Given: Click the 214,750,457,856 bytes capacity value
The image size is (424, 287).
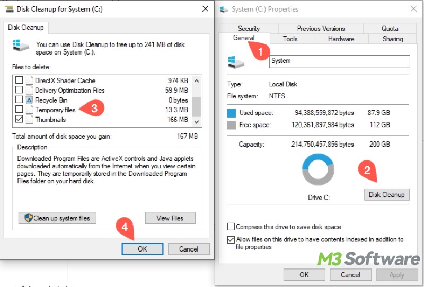Looking at the screenshot, I should pyautogui.click(x=322, y=145).
